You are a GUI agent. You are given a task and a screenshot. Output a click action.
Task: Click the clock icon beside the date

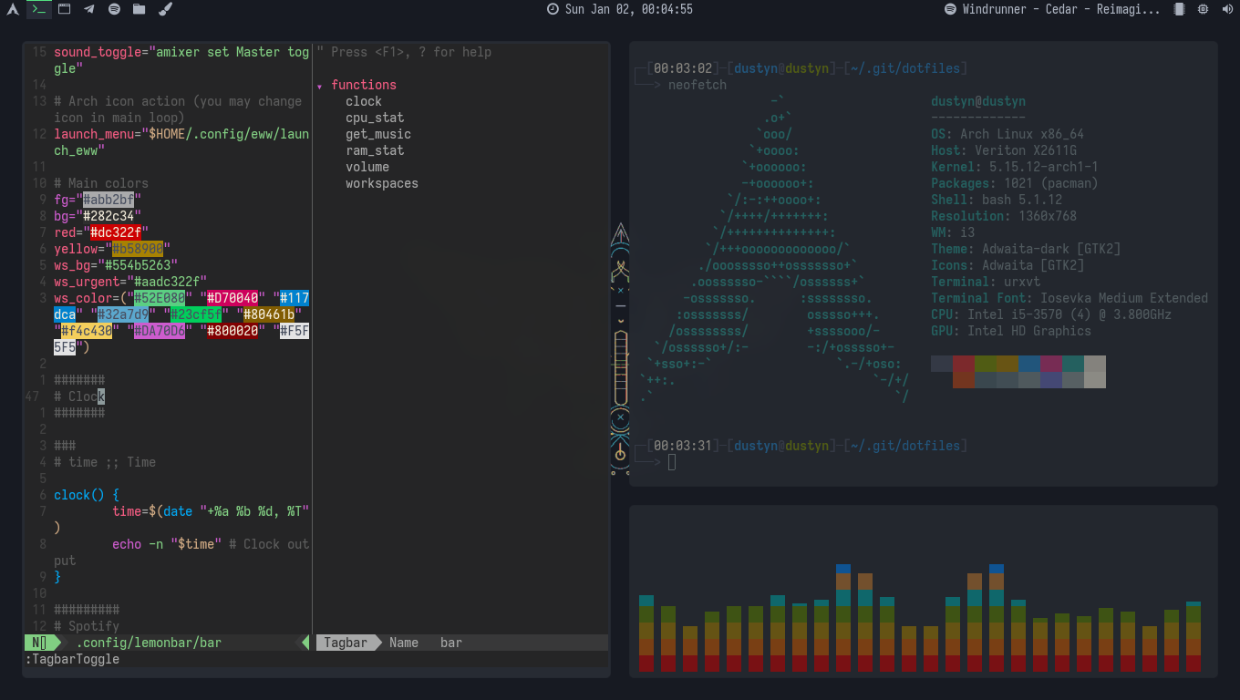(x=553, y=9)
